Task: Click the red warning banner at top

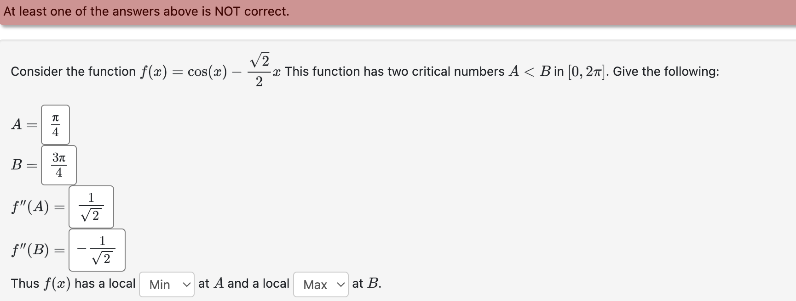Action: (x=398, y=11)
